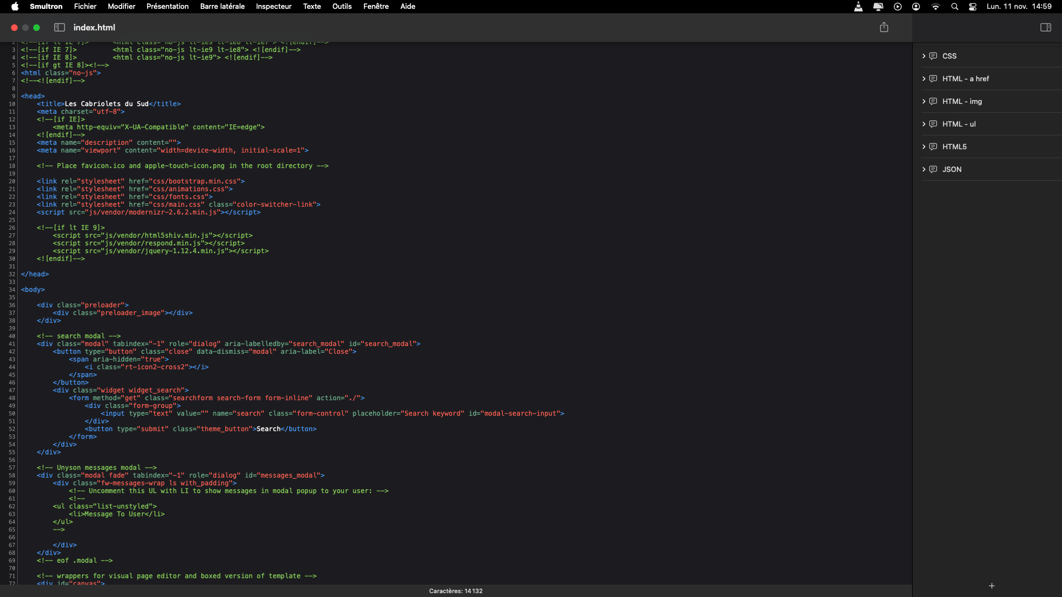
Task: Click the index.html window title
Action: (x=94, y=28)
